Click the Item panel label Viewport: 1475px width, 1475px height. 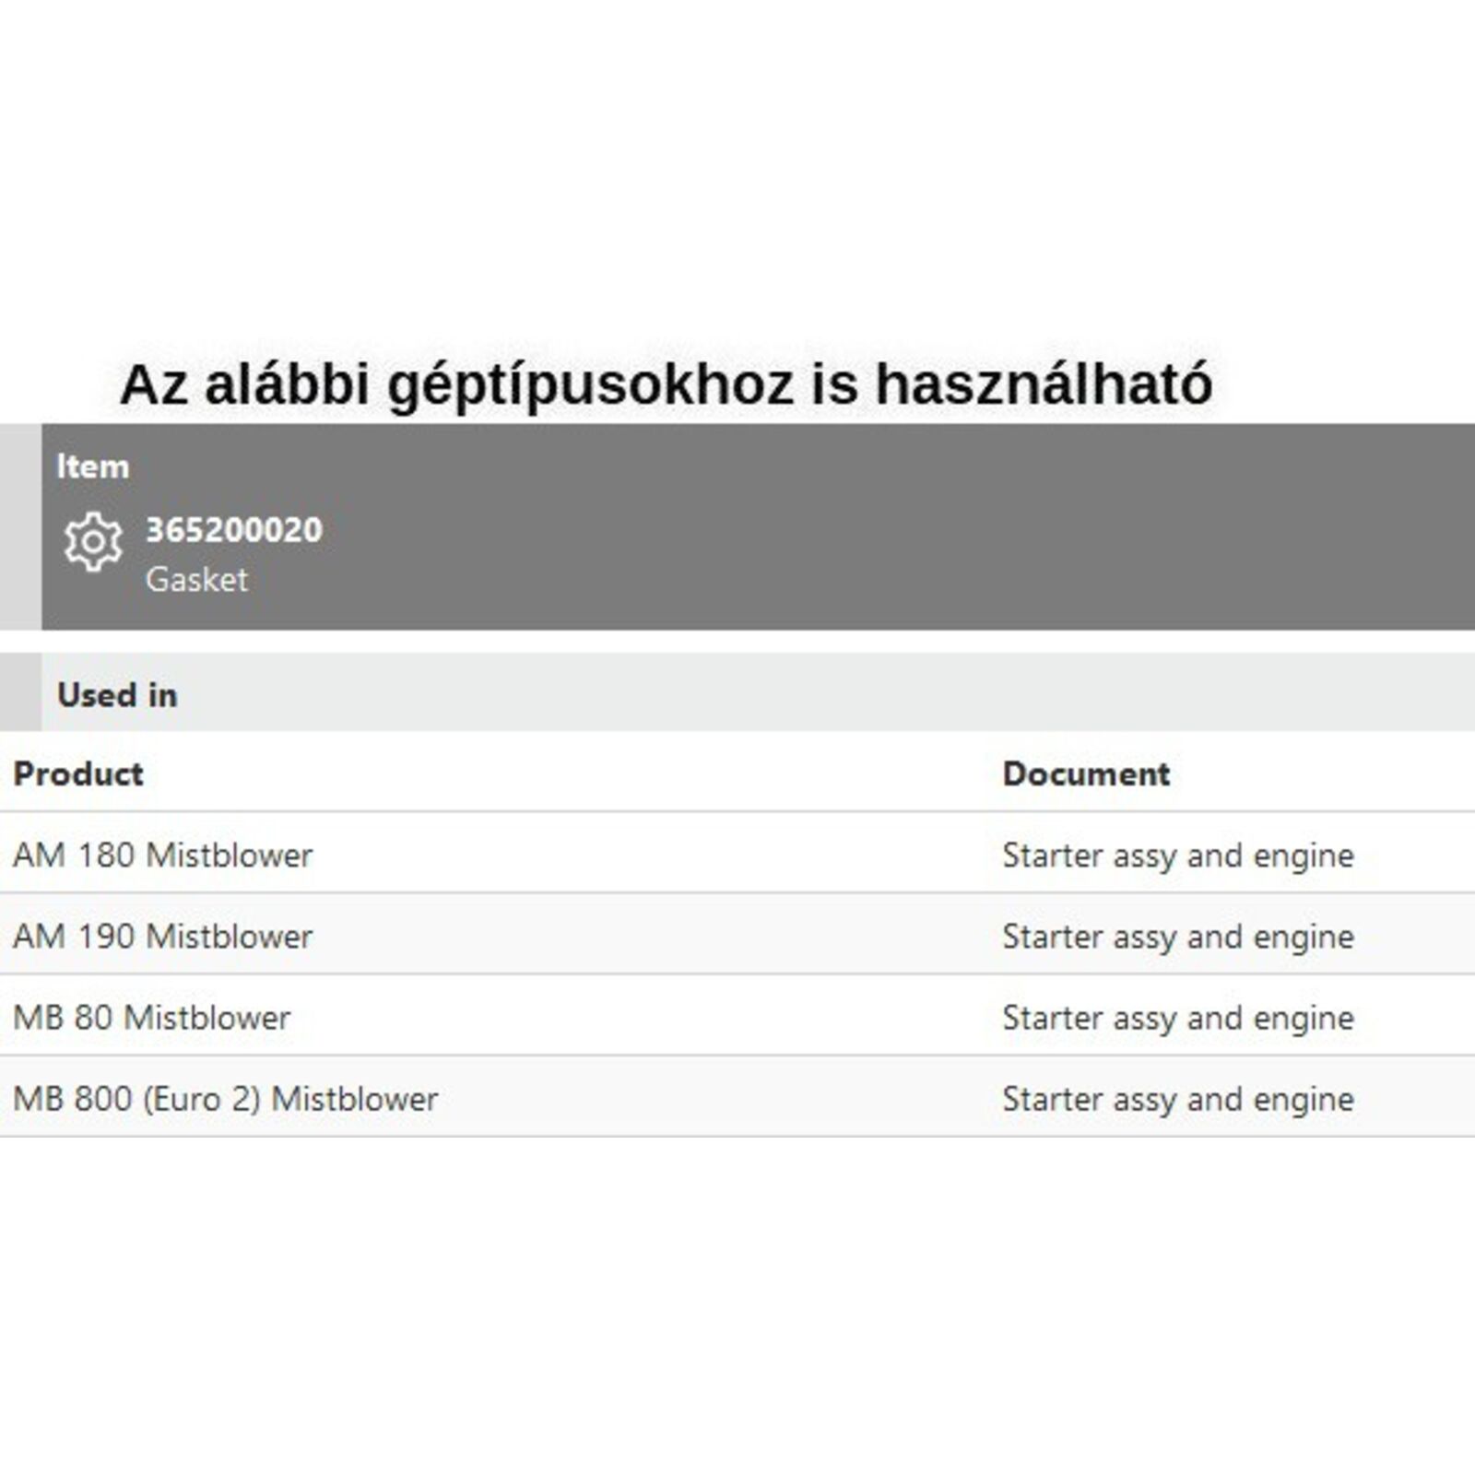click(x=92, y=466)
